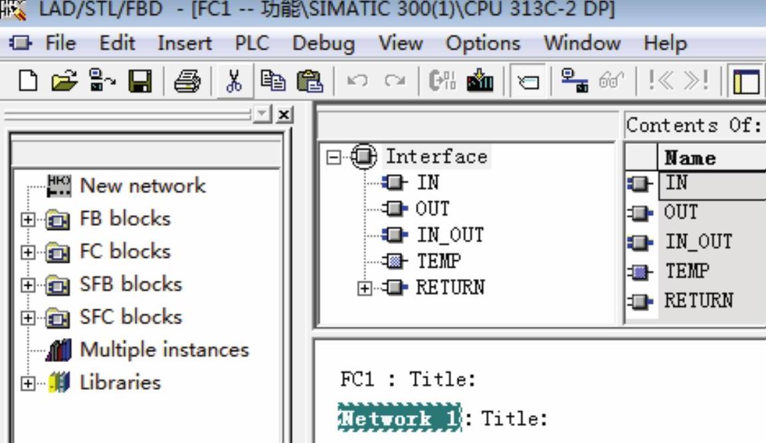Open the File menu
Viewport: 766px width, 443px height.
point(60,43)
